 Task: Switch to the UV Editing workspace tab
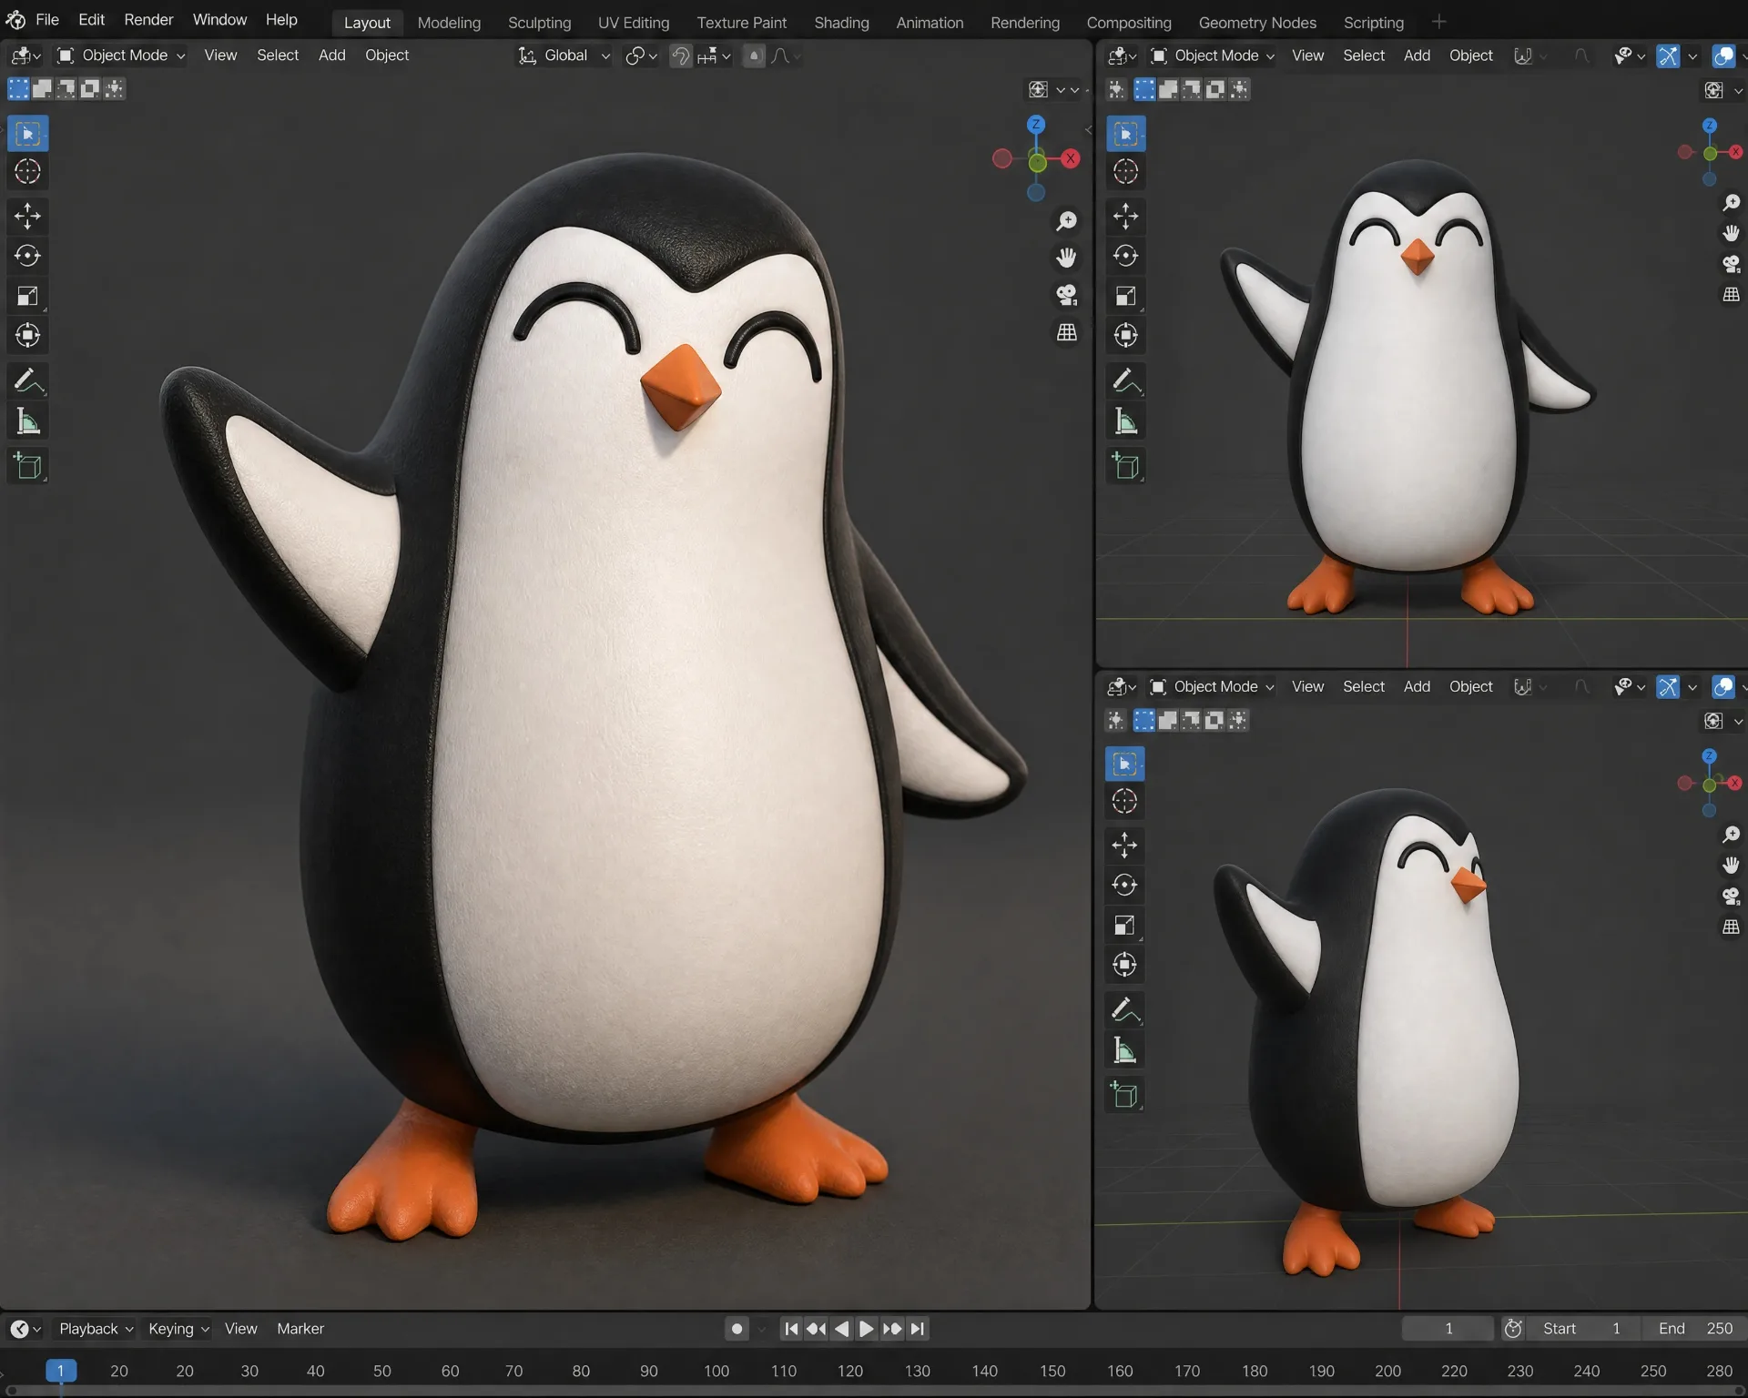(634, 22)
